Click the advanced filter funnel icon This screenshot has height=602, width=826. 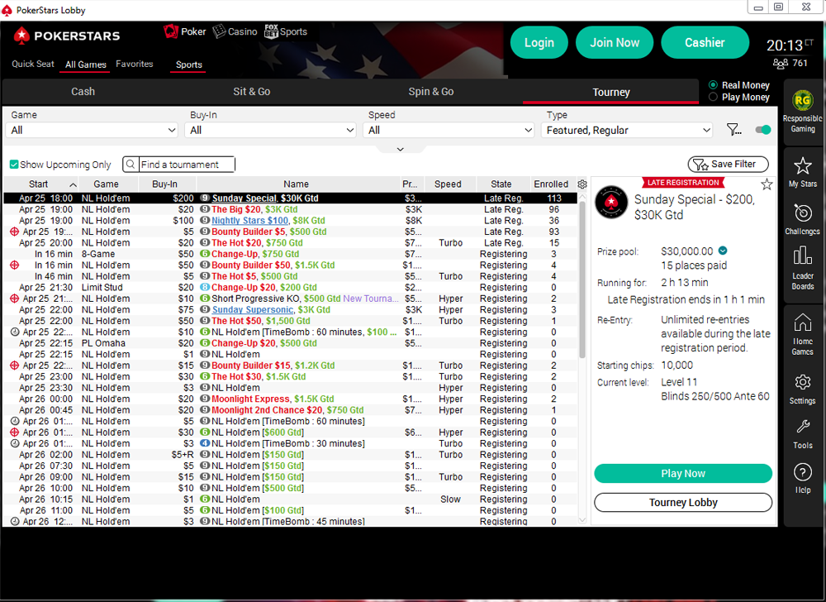pos(733,130)
